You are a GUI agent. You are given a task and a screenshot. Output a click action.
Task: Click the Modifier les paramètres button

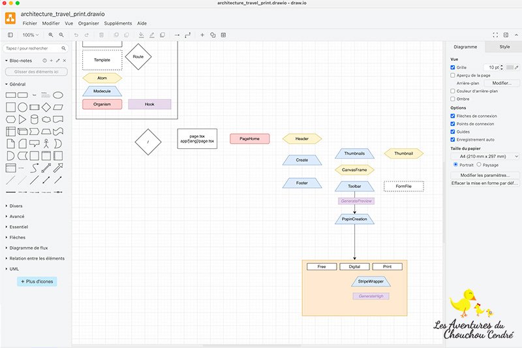click(x=485, y=175)
